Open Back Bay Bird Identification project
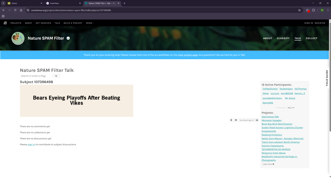This screenshot has height=178, width=331. coord(277,124)
